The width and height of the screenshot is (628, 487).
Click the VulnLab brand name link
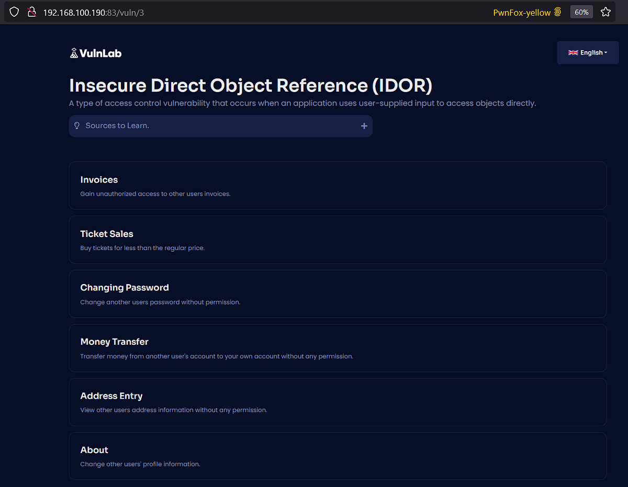[100, 53]
